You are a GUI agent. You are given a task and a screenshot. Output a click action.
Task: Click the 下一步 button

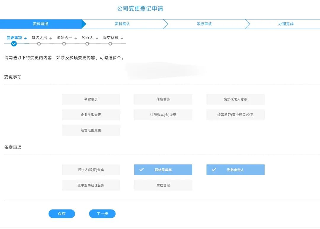[102, 214]
